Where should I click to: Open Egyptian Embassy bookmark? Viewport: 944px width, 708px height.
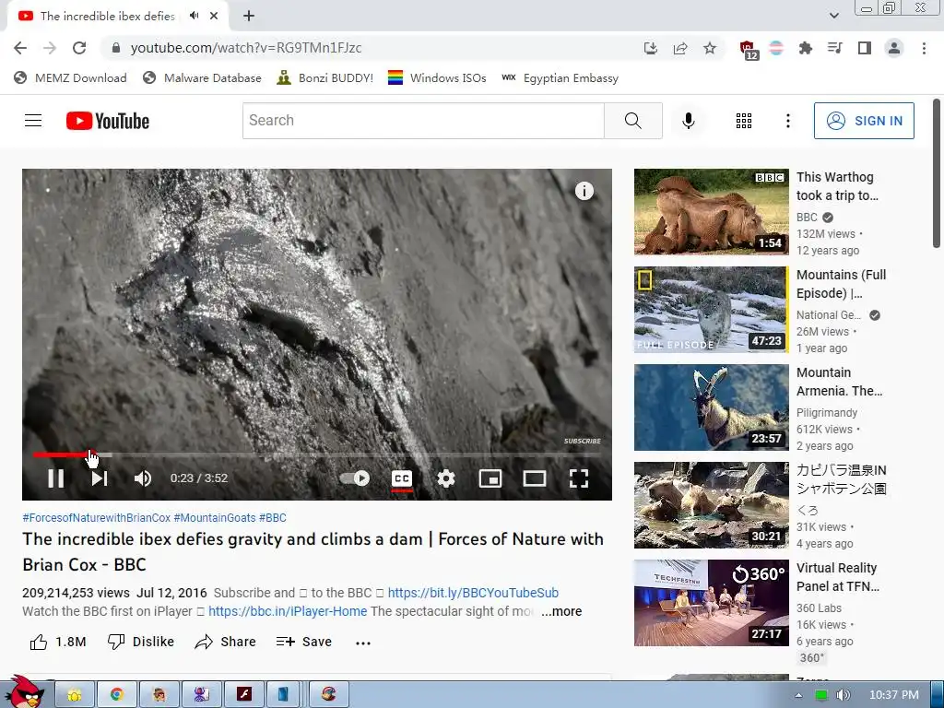[x=560, y=78]
